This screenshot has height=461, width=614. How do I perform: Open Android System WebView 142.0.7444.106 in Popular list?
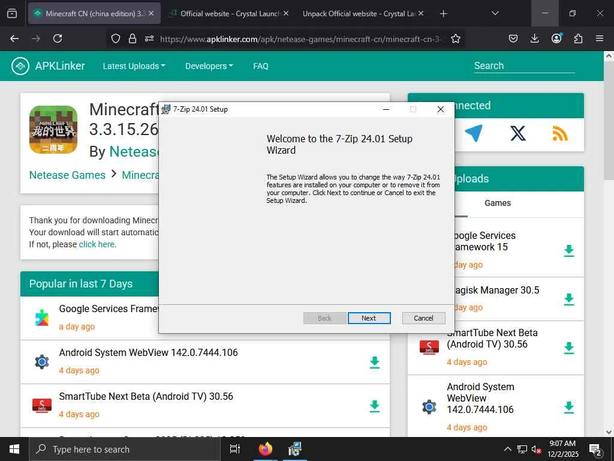[149, 352]
